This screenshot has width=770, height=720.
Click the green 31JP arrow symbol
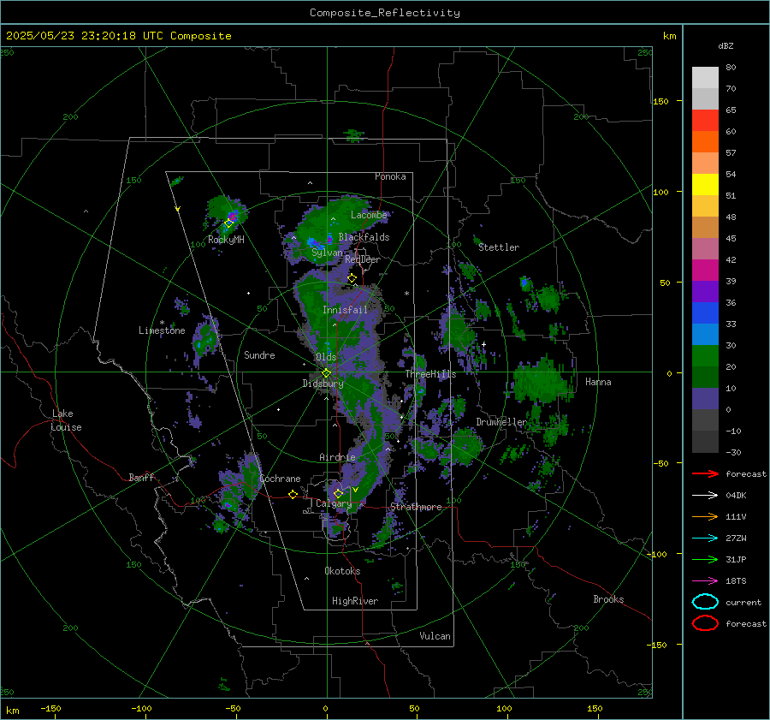(x=705, y=559)
